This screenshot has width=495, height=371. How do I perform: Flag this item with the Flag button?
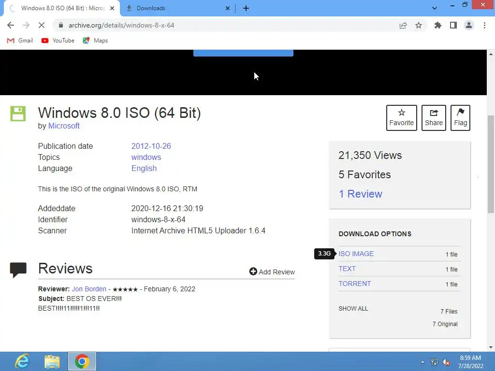coord(460,118)
